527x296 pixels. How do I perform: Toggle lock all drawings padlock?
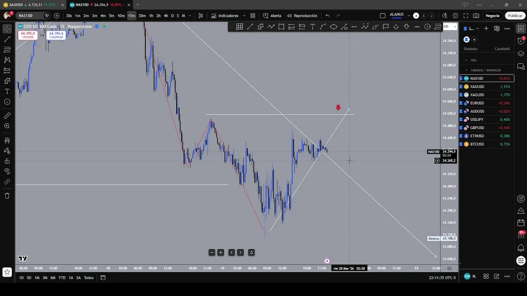click(7, 161)
